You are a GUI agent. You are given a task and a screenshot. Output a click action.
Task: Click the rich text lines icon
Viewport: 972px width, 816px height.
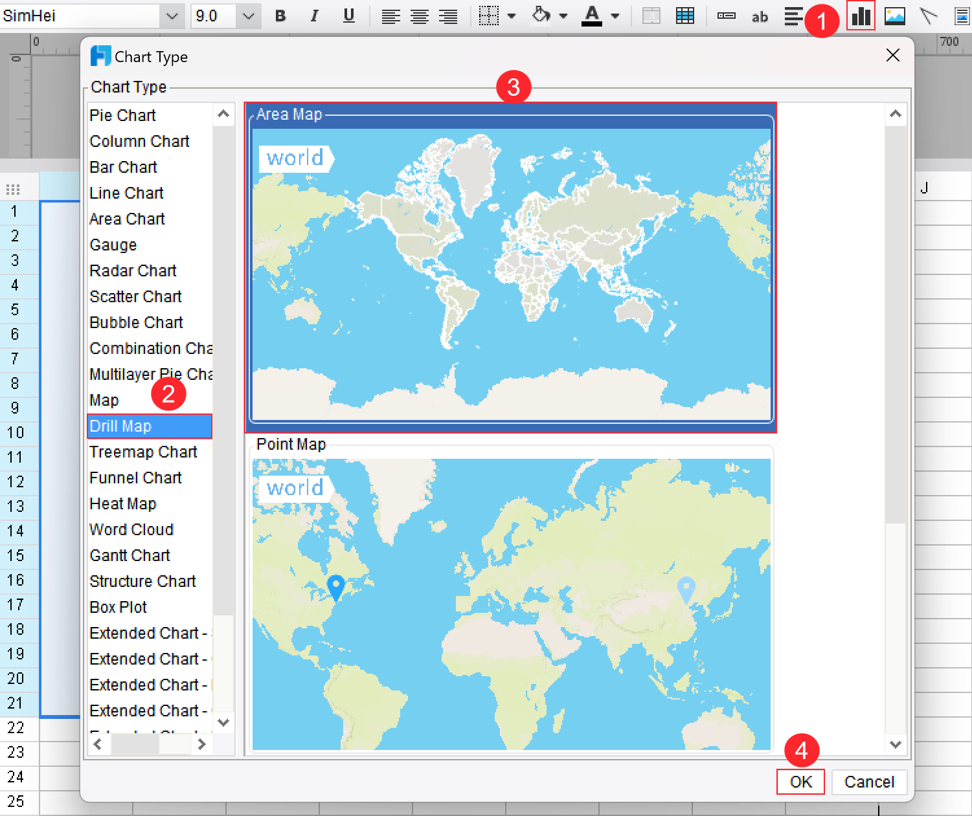[x=793, y=16]
